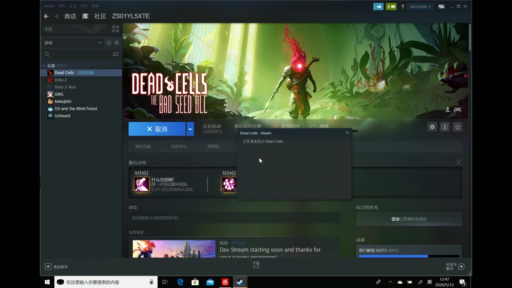Open NetEase Music red taskbar icon

pyautogui.click(x=225, y=282)
